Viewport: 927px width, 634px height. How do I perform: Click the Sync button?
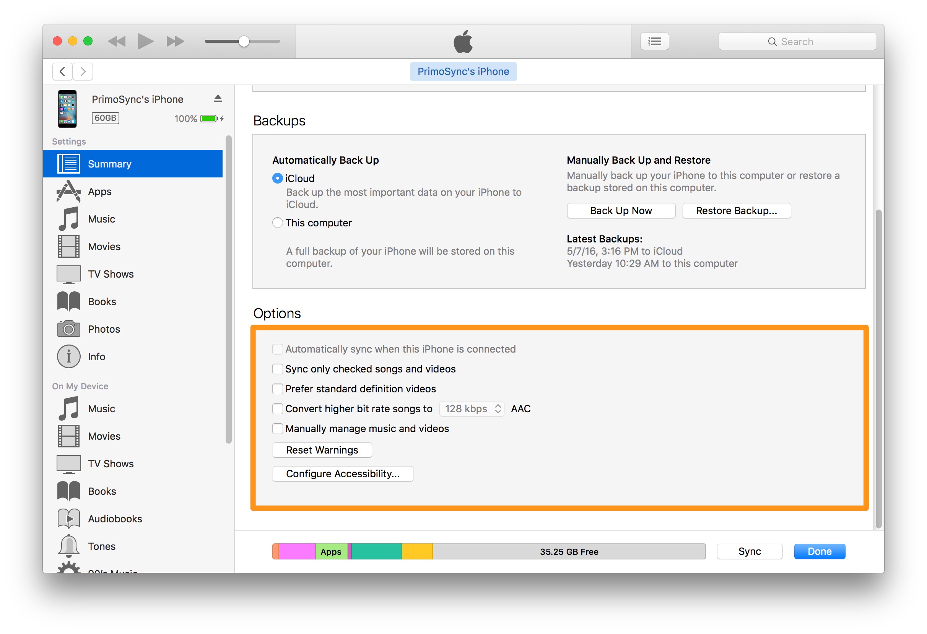click(x=750, y=551)
